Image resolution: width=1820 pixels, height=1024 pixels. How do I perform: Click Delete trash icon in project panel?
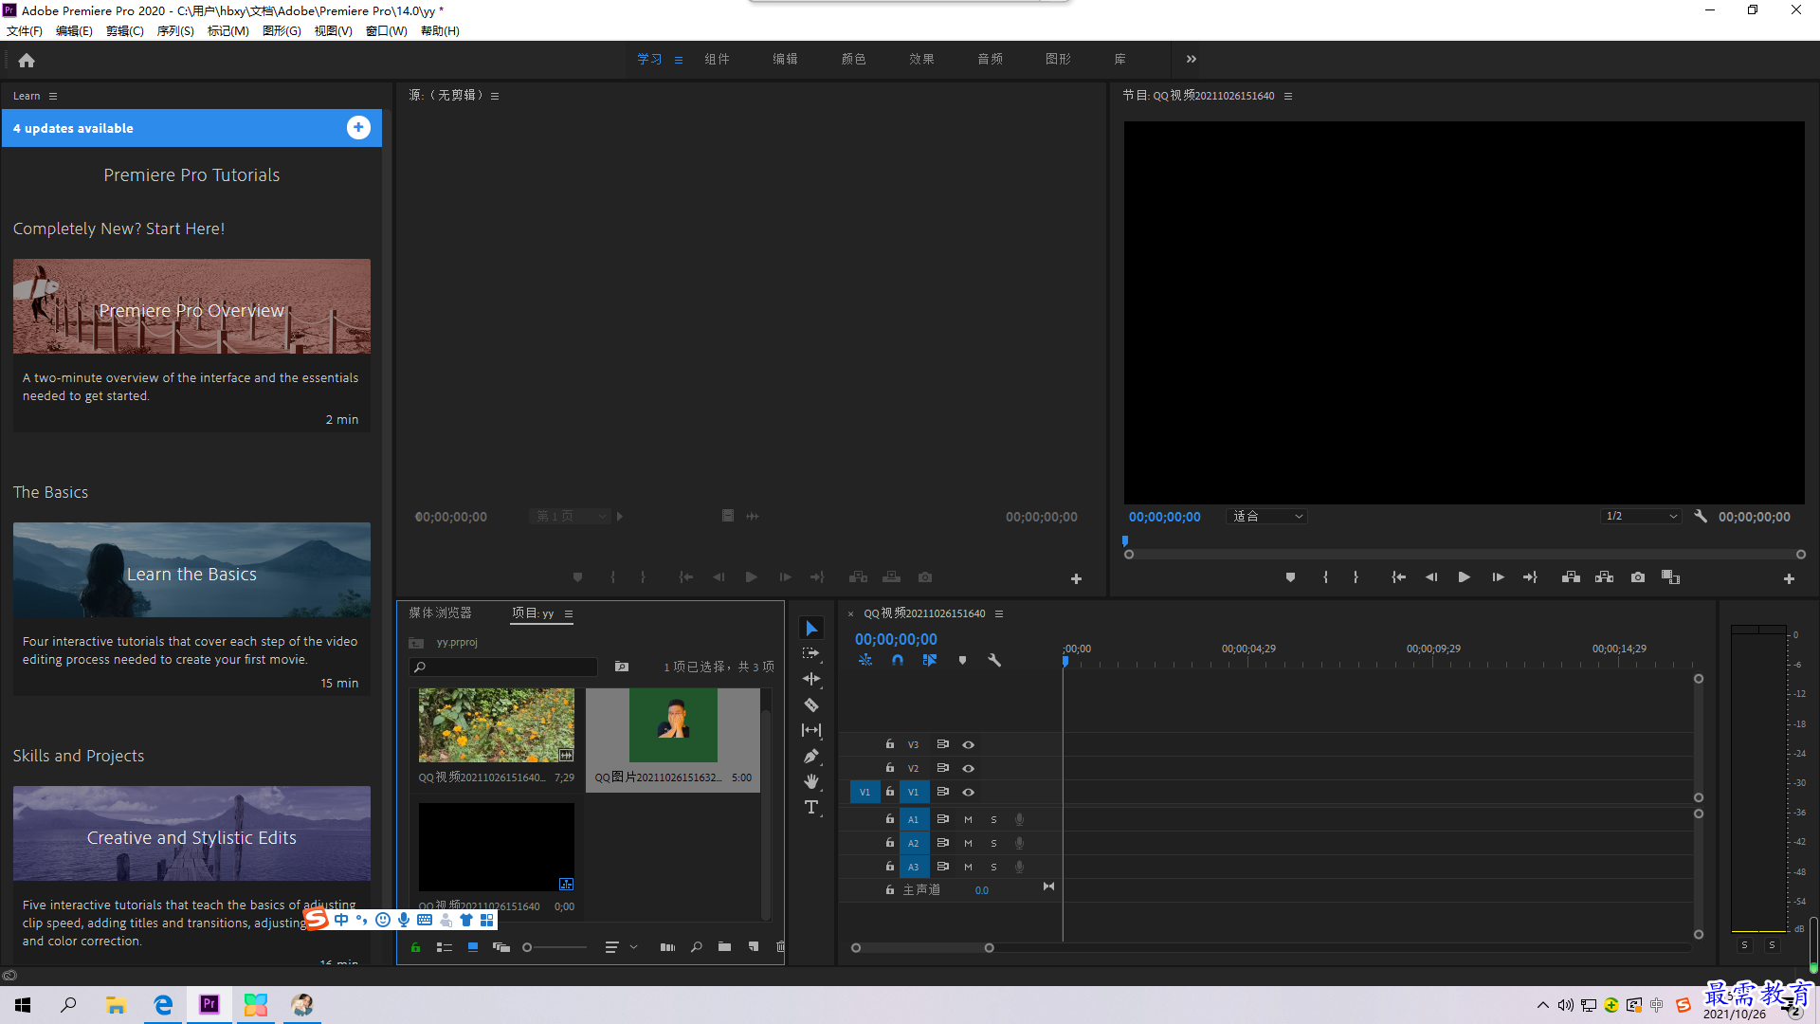coord(780,947)
